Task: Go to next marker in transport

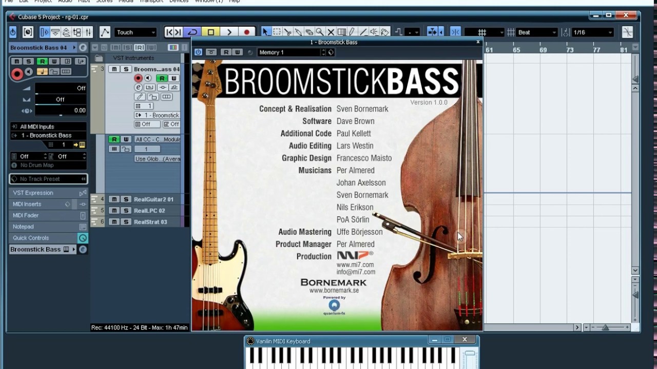Action: (178, 32)
